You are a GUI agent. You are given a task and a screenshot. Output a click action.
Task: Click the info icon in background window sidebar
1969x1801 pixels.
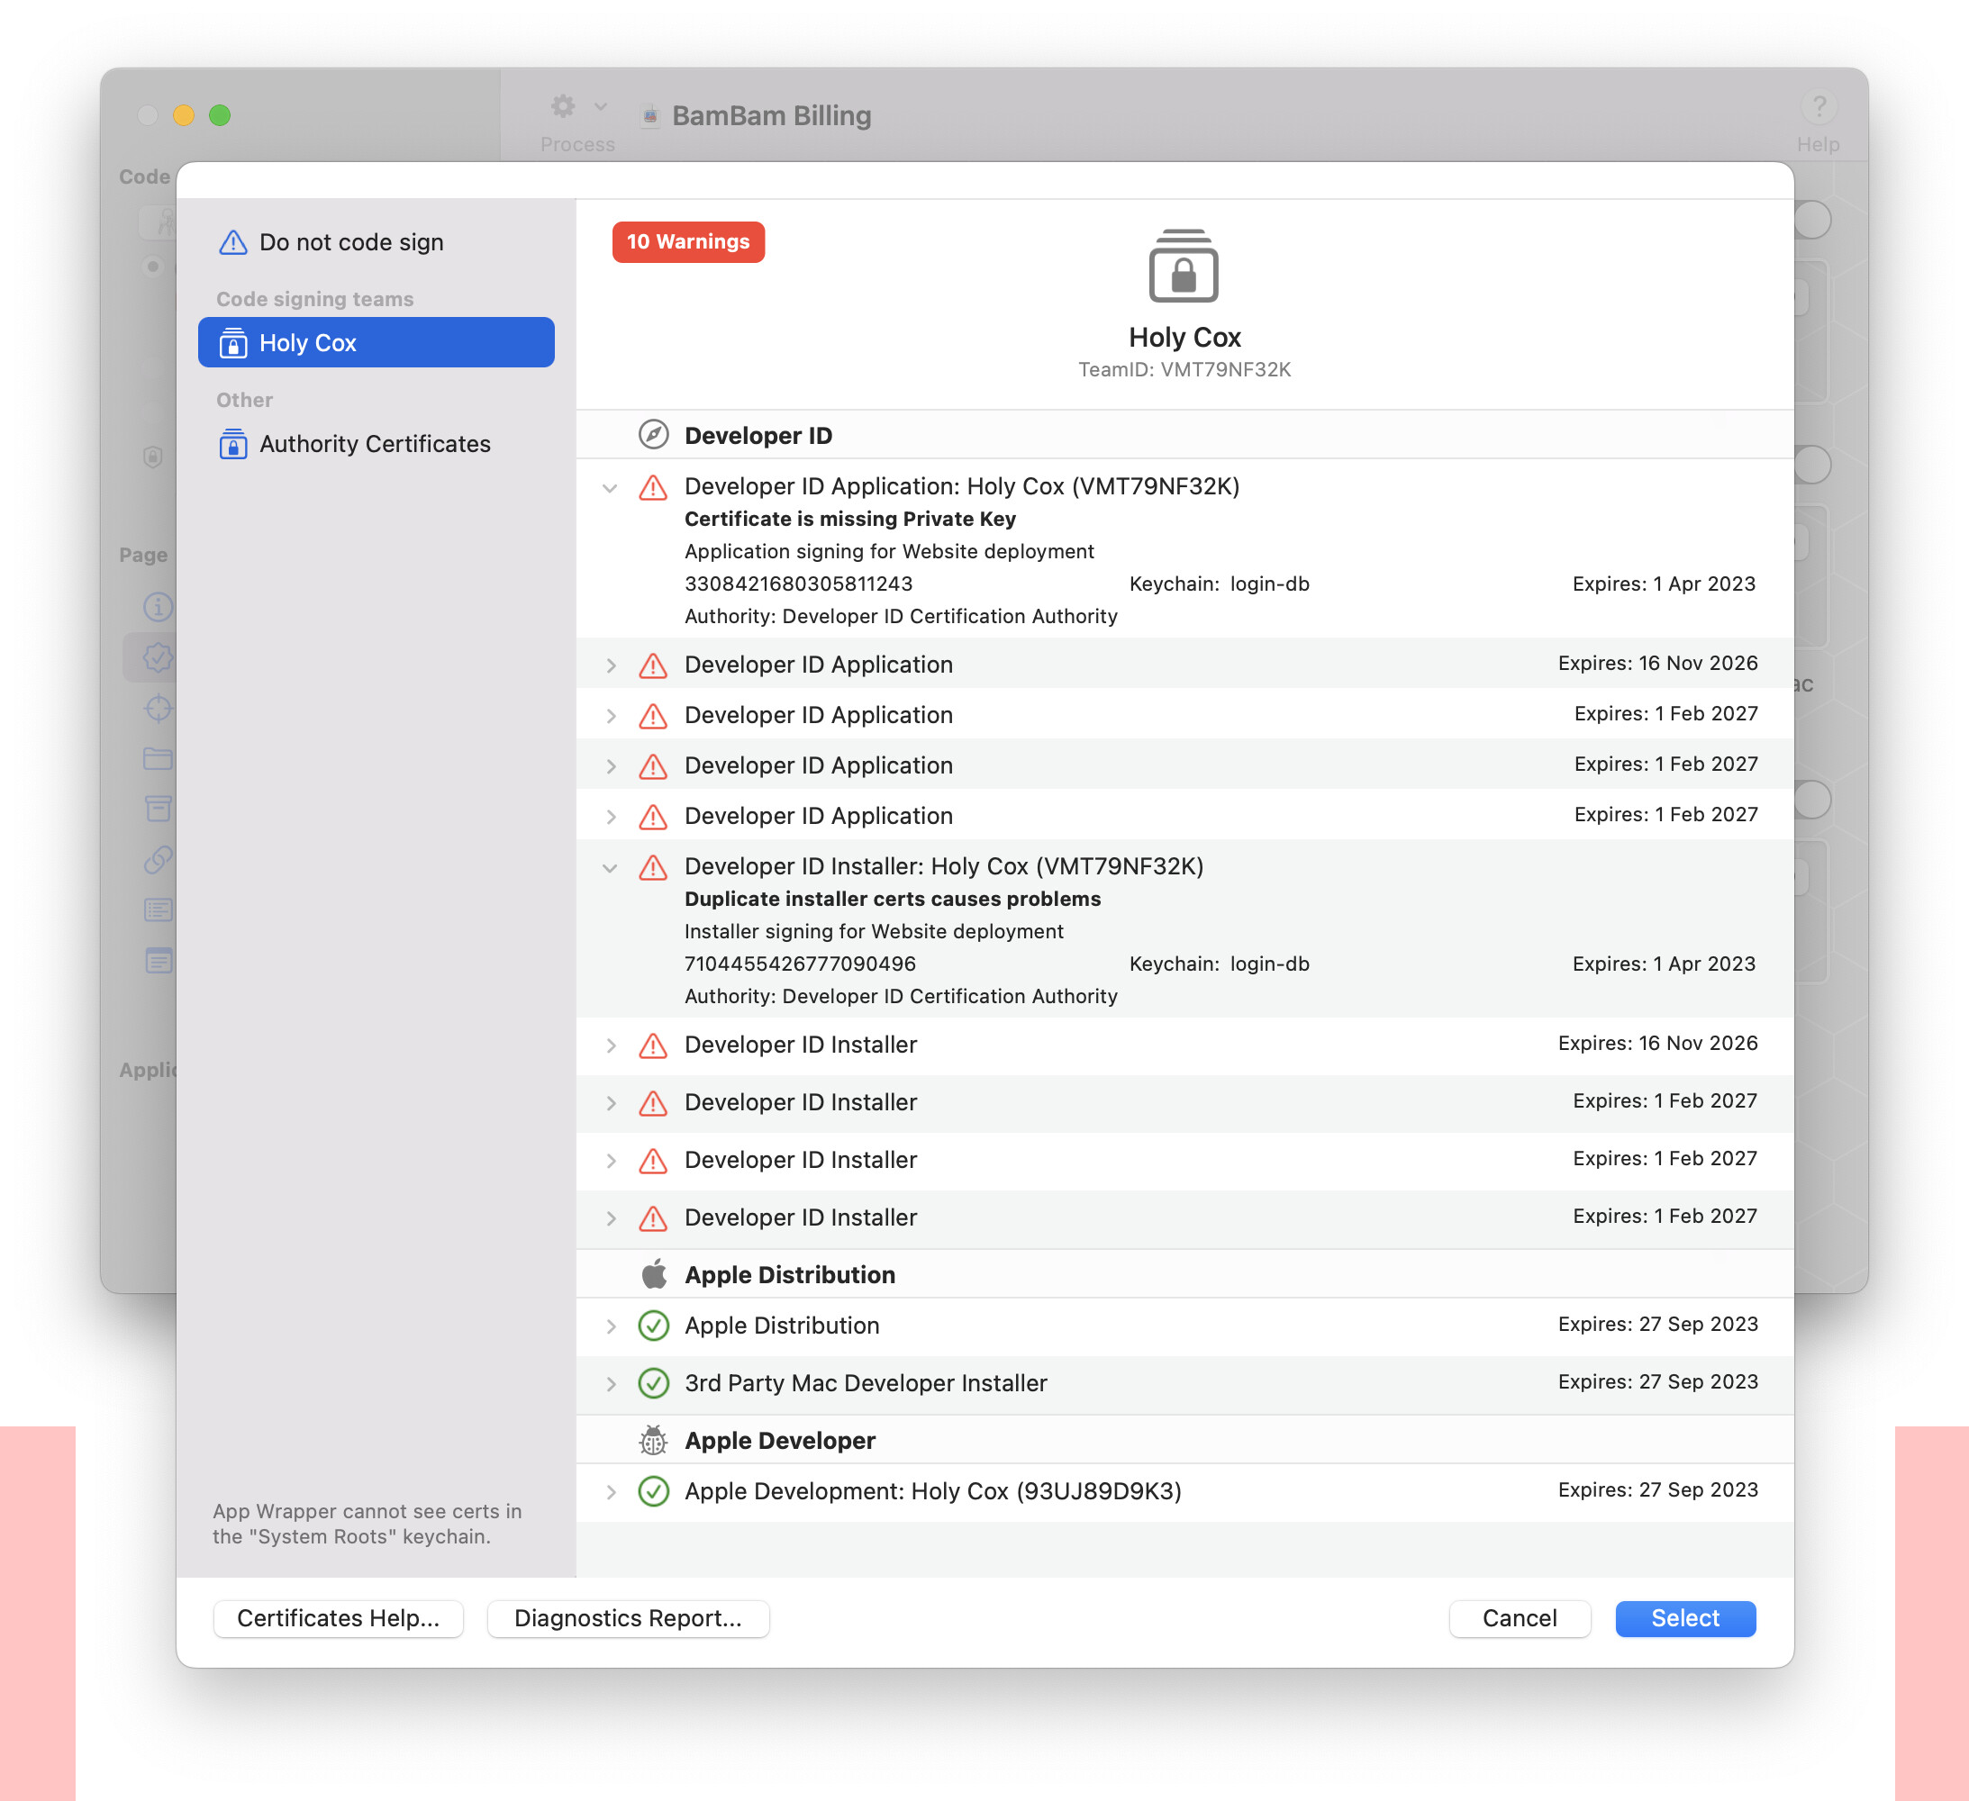coord(159,607)
